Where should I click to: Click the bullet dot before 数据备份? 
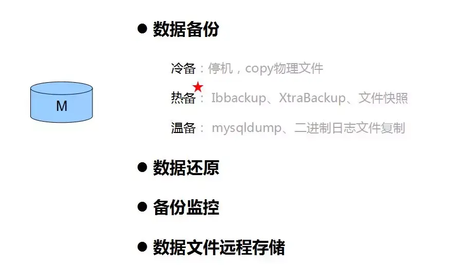[142, 29]
